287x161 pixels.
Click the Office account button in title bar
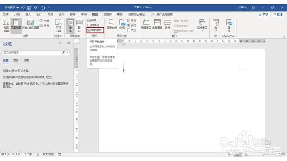coord(242,8)
